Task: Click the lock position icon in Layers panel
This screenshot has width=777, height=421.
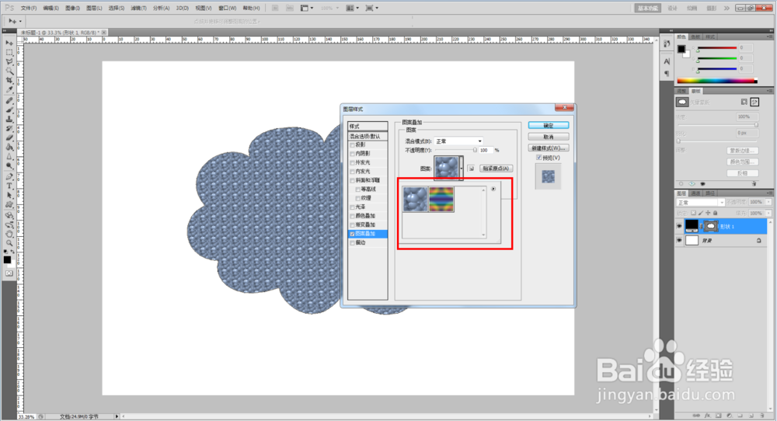Action: tap(708, 213)
